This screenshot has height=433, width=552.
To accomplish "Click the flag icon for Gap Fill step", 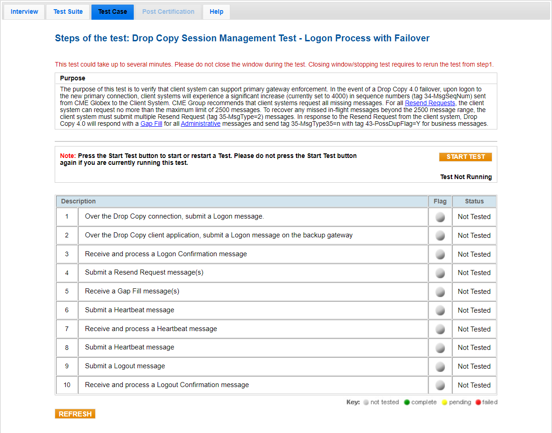I will click(x=440, y=292).
